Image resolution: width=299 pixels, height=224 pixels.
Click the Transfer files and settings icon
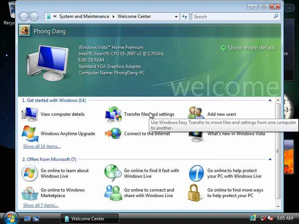coord(113,114)
